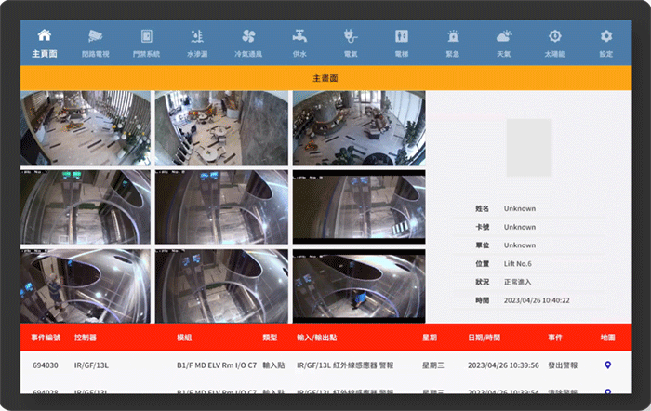Select the 水滲漏 water leakage icon

(x=196, y=43)
